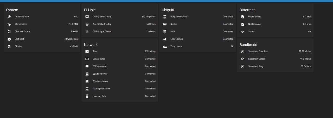Viewport: 333px width, 118px height.
Task: Click the 13 clients value
Action: tap(151, 31)
